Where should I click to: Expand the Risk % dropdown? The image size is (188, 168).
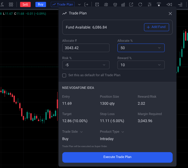point(86,65)
